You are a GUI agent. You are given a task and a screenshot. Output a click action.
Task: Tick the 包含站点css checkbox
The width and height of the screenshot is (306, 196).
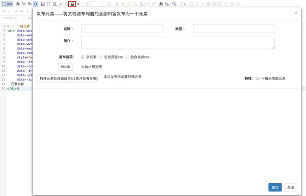(127, 57)
